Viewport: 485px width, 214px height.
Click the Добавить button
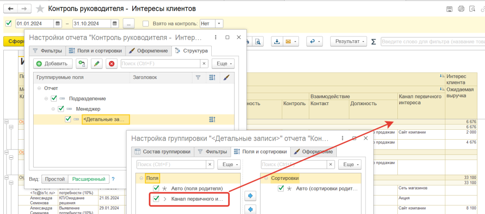(x=53, y=63)
